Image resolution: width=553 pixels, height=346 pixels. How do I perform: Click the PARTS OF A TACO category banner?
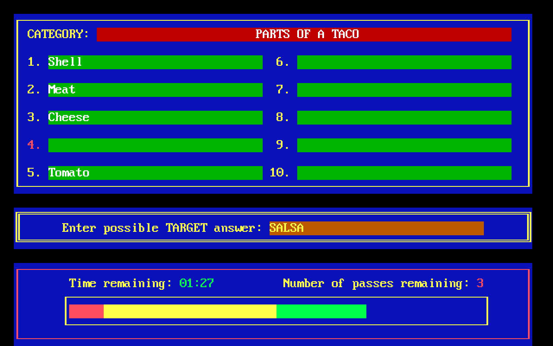coord(304,34)
